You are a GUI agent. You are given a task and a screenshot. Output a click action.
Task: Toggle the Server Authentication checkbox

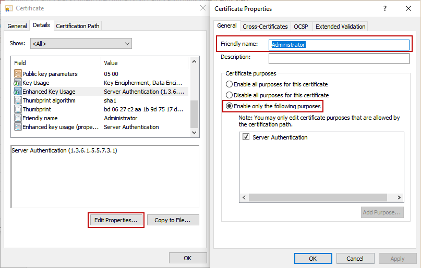[x=246, y=137]
